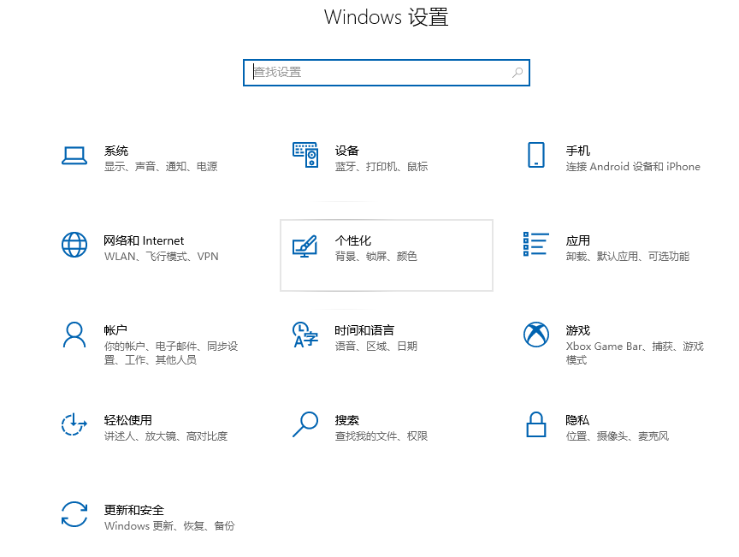Open the 搜索 settings title

point(347,420)
